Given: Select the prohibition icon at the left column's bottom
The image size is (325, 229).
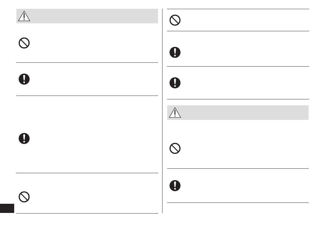Looking at the screenshot, I should 24,197.
